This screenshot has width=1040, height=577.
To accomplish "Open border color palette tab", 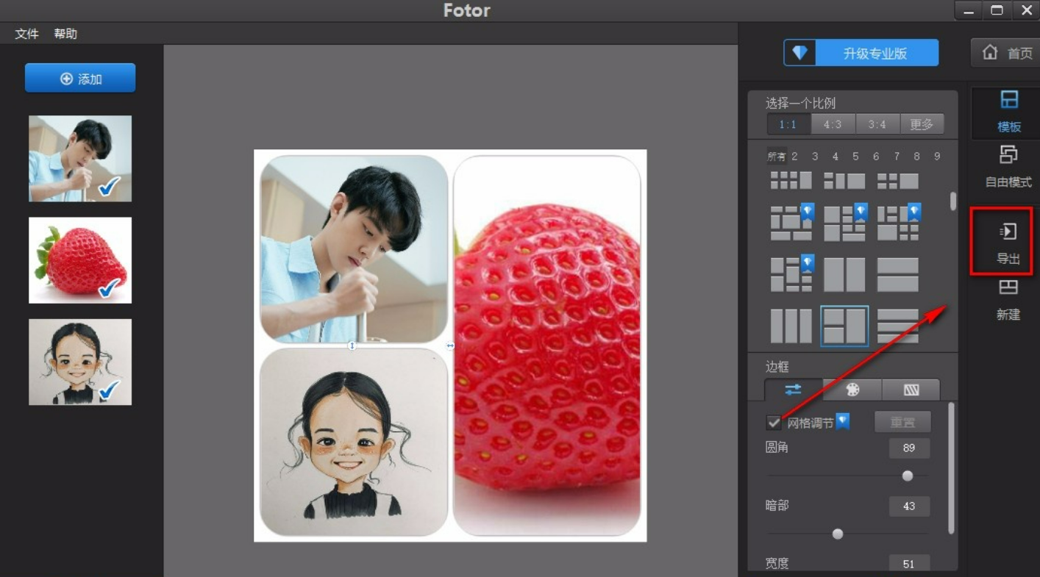I will tap(852, 390).
